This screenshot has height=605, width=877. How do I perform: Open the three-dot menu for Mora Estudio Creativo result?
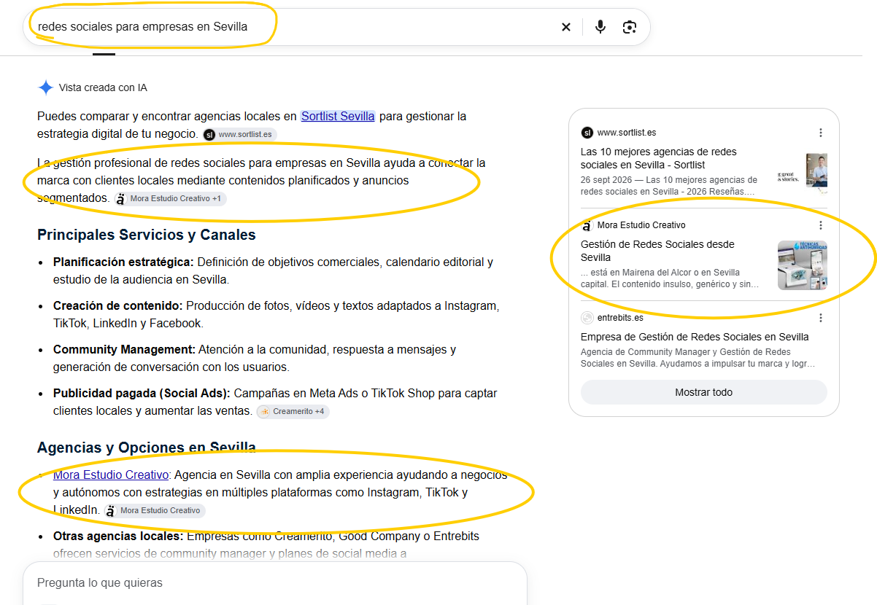tap(821, 225)
